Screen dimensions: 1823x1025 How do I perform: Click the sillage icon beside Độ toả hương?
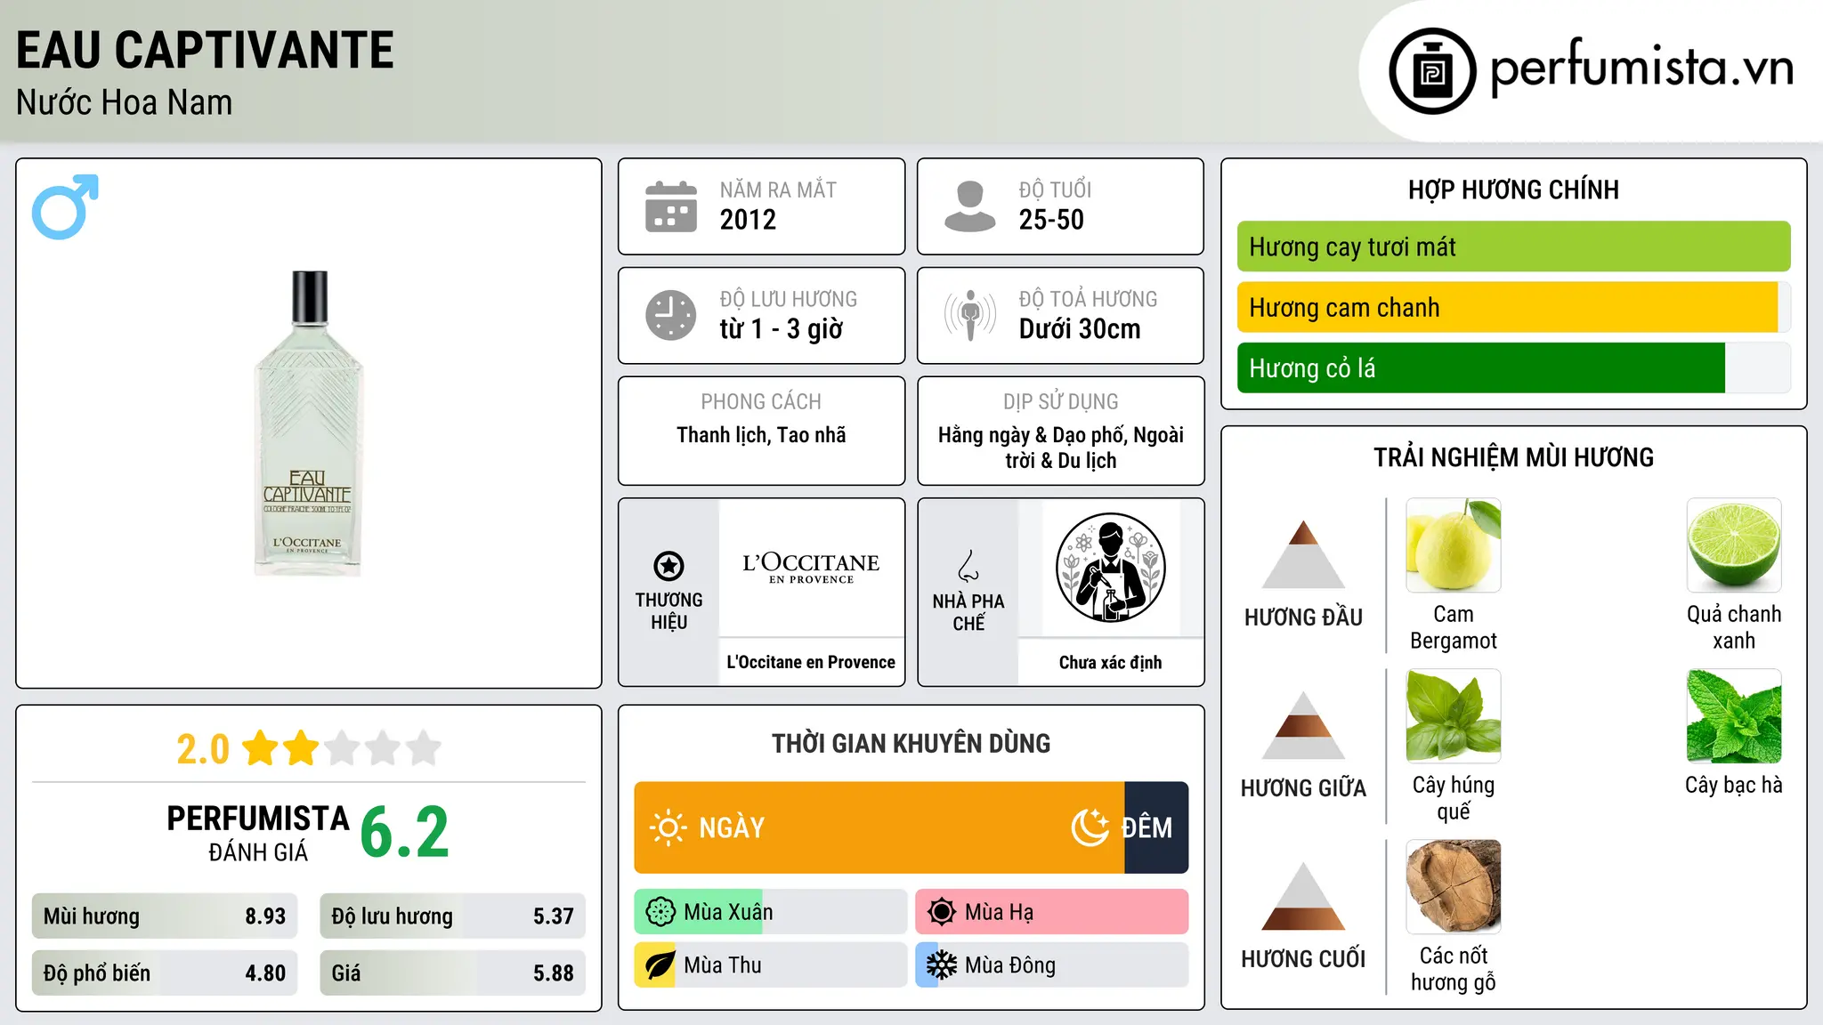970,315
